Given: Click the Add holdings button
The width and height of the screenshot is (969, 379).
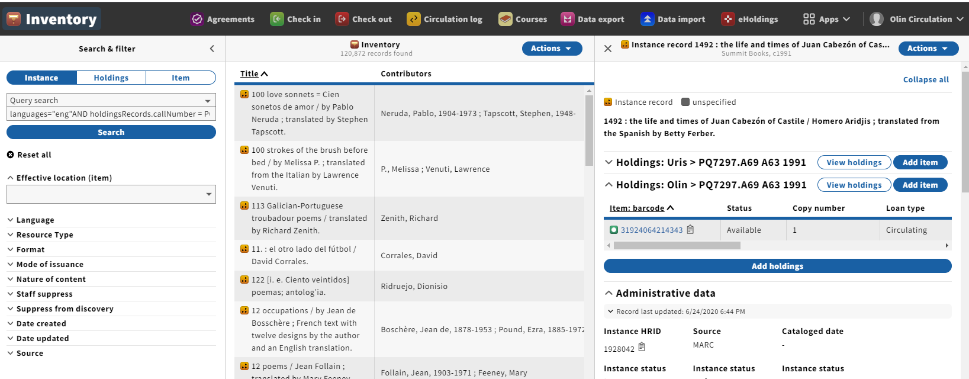Looking at the screenshot, I should [778, 266].
